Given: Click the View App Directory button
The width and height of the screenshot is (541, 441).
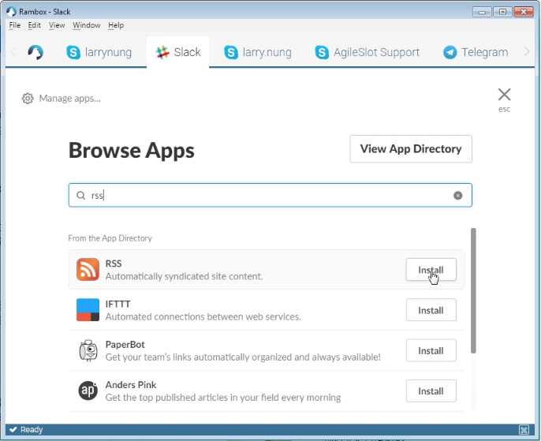Looking at the screenshot, I should coord(411,149).
